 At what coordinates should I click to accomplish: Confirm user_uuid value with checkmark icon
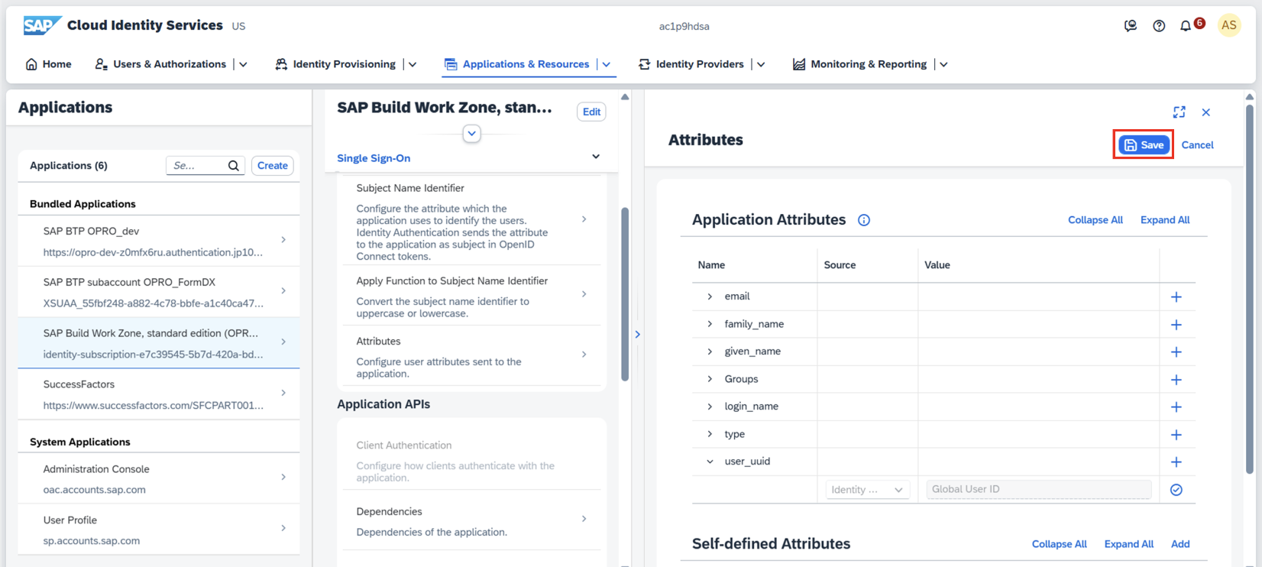click(1176, 490)
